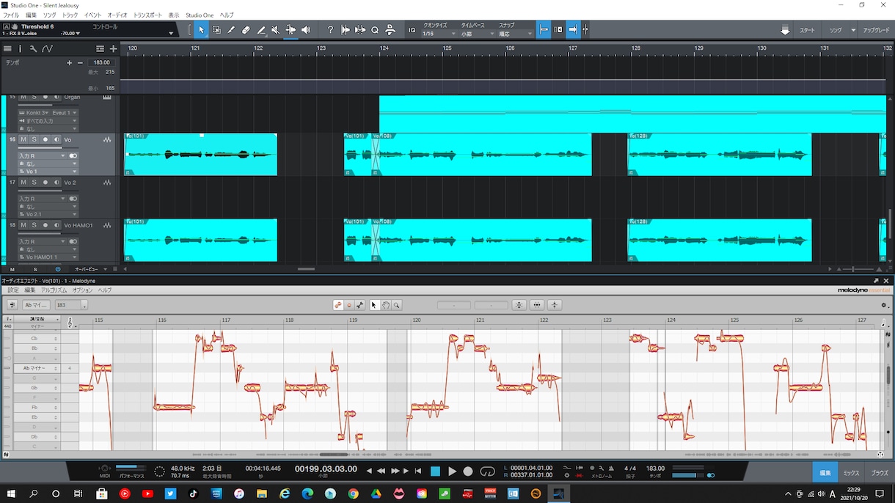Image resolution: width=895 pixels, height=503 pixels.
Task: Open Vo HAMO1 1 layer dropdown
Action: coord(48,257)
